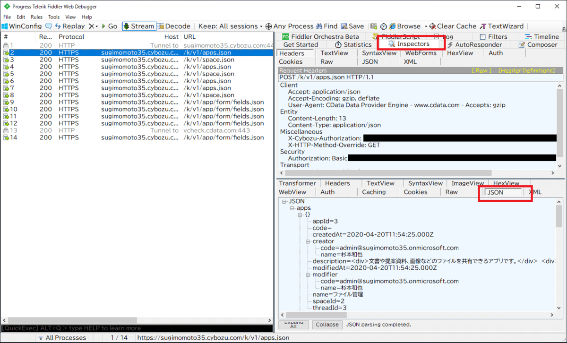Select the response ImageView tab
567x343 pixels.
pyautogui.click(x=467, y=183)
